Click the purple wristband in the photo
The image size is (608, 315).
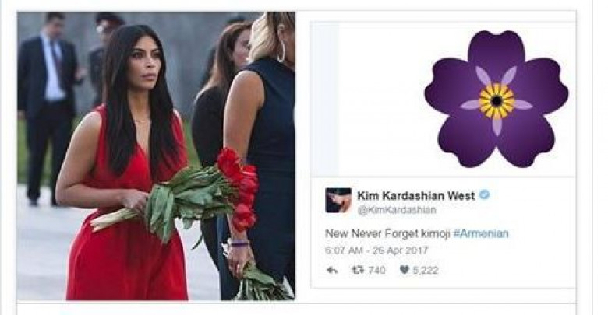[239, 243]
